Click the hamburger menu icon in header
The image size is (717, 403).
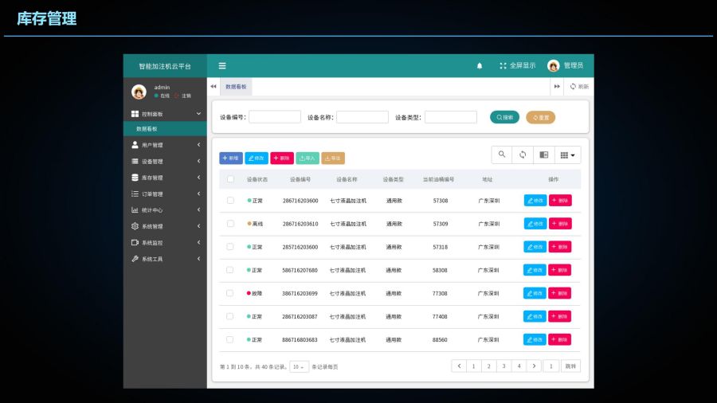[222, 65]
